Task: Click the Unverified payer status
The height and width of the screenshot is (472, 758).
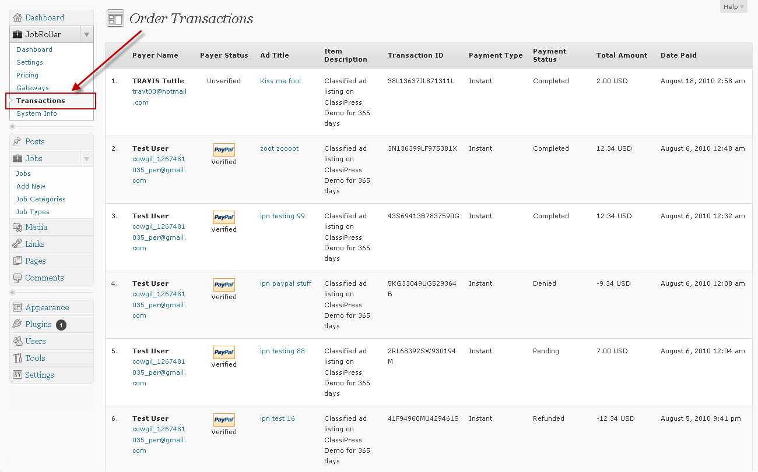Action: (224, 81)
